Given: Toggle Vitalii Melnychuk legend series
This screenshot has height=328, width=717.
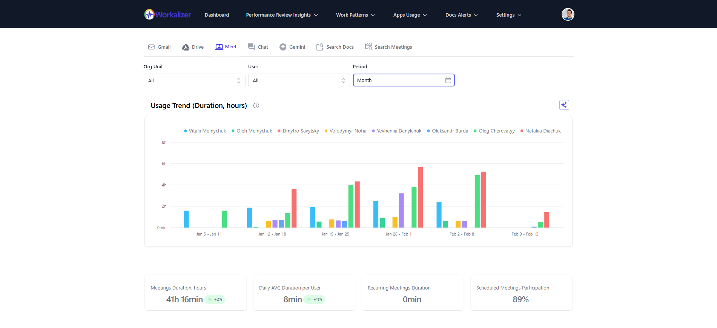Looking at the screenshot, I should tap(205, 131).
